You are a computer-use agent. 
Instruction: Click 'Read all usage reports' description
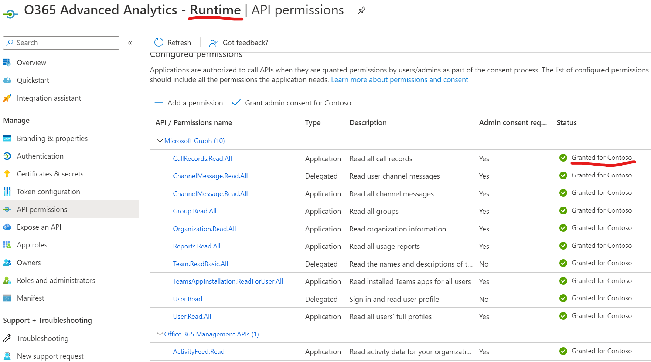coord(384,246)
